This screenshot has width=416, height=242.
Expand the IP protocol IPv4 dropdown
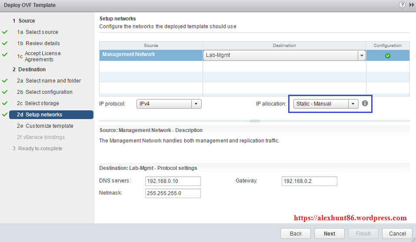point(196,104)
